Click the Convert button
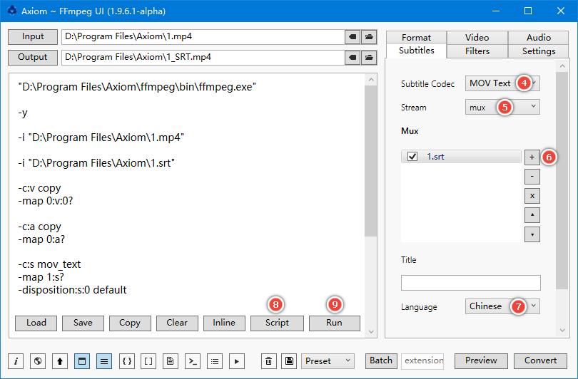This screenshot has width=578, height=379. point(541,360)
